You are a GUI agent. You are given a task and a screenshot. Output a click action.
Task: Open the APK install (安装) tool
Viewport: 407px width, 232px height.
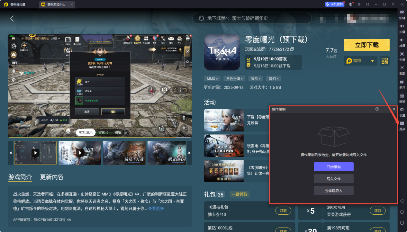click(x=402, y=98)
